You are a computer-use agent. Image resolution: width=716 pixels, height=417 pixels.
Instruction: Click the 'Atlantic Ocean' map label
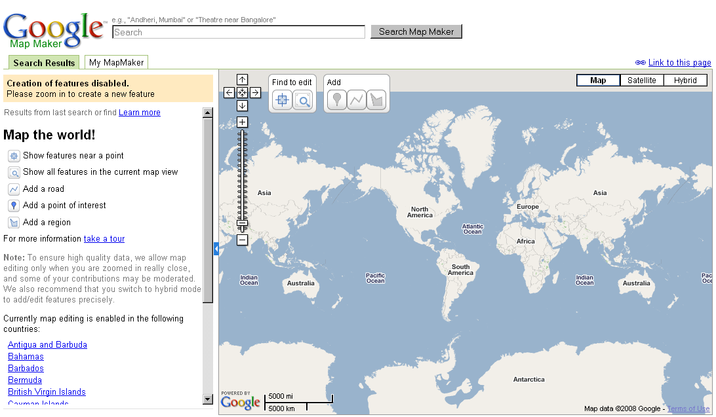point(473,228)
